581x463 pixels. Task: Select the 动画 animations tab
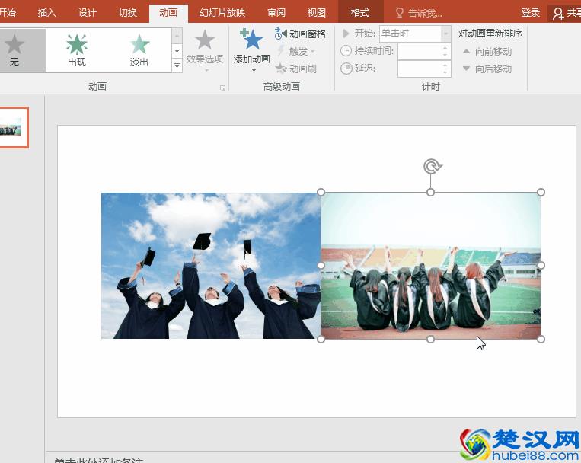tap(168, 13)
